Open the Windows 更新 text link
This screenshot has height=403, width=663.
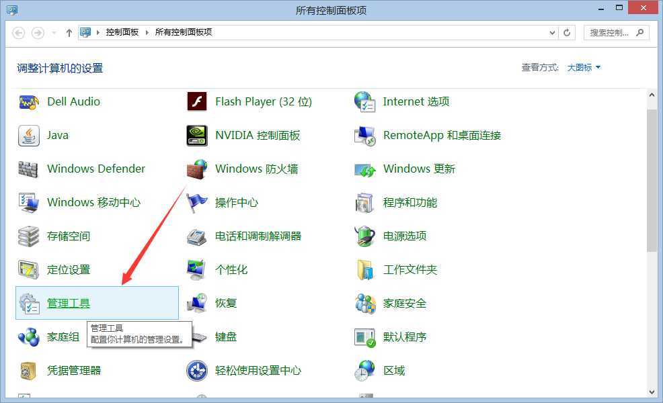pyautogui.click(x=419, y=169)
